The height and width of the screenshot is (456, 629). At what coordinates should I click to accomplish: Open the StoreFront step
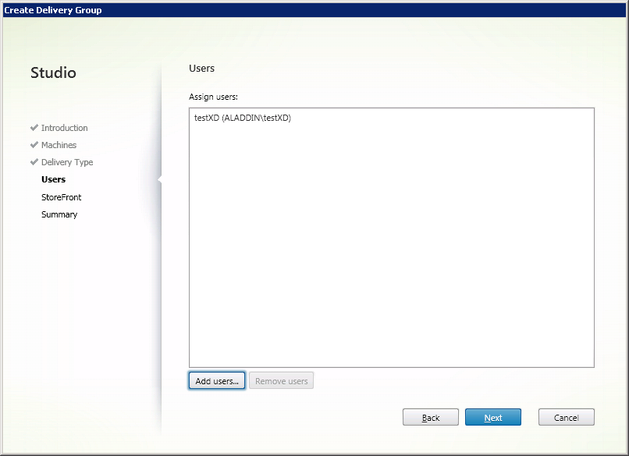(x=61, y=197)
